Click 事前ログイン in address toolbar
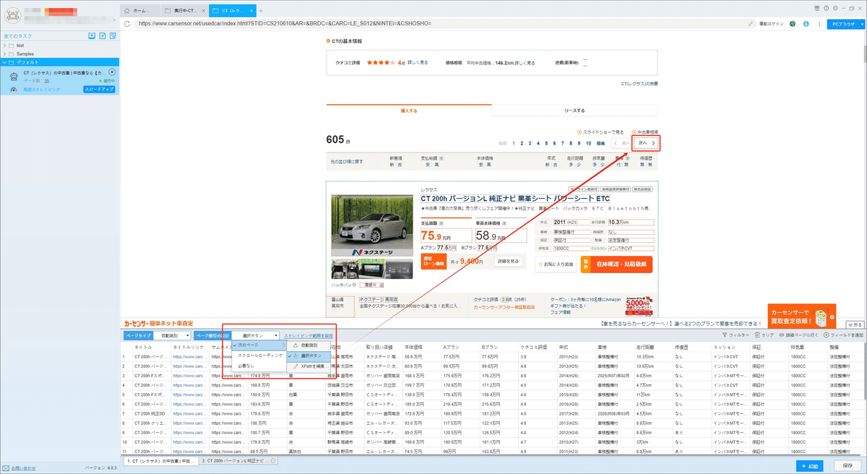The width and height of the screenshot is (867, 474). [771, 24]
